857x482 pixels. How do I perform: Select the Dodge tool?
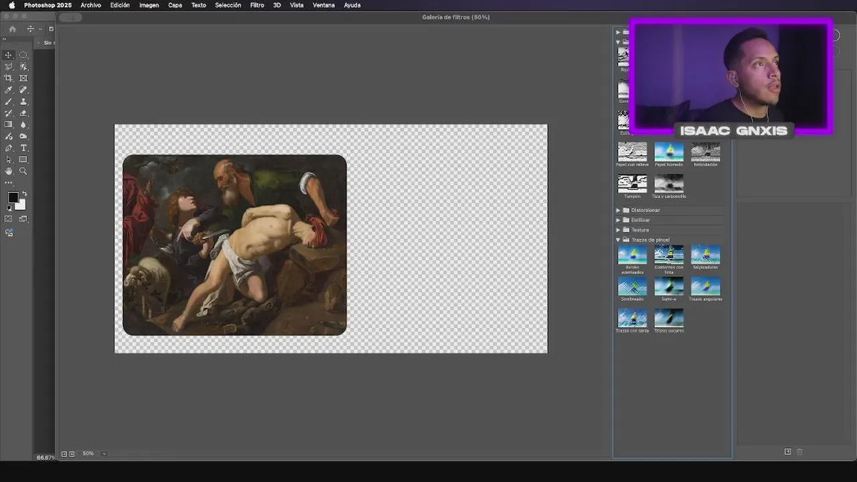click(x=23, y=136)
